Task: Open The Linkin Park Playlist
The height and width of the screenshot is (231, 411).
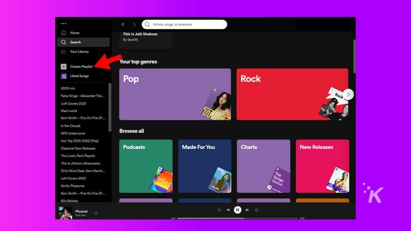Action: (x=78, y=156)
